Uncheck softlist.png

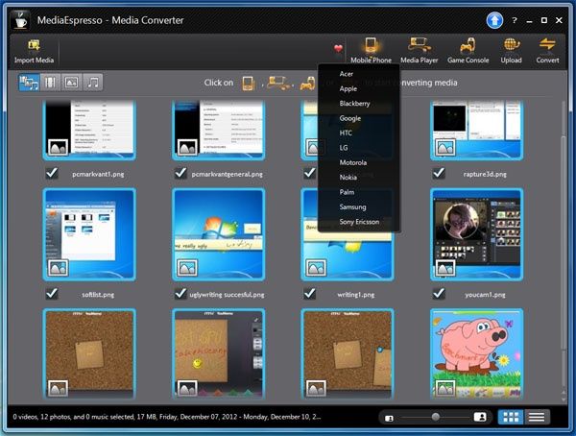point(52,293)
